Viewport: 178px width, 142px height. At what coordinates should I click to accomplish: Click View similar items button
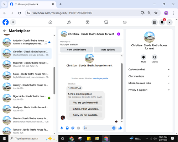pyautogui.click(x=77, y=50)
